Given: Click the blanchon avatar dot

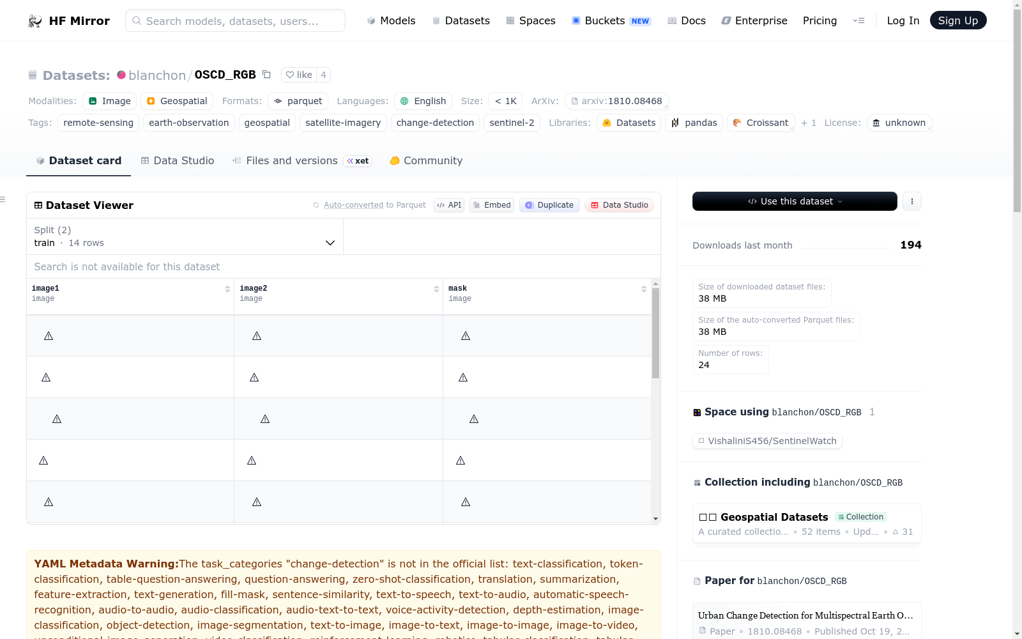Looking at the screenshot, I should [x=121, y=75].
